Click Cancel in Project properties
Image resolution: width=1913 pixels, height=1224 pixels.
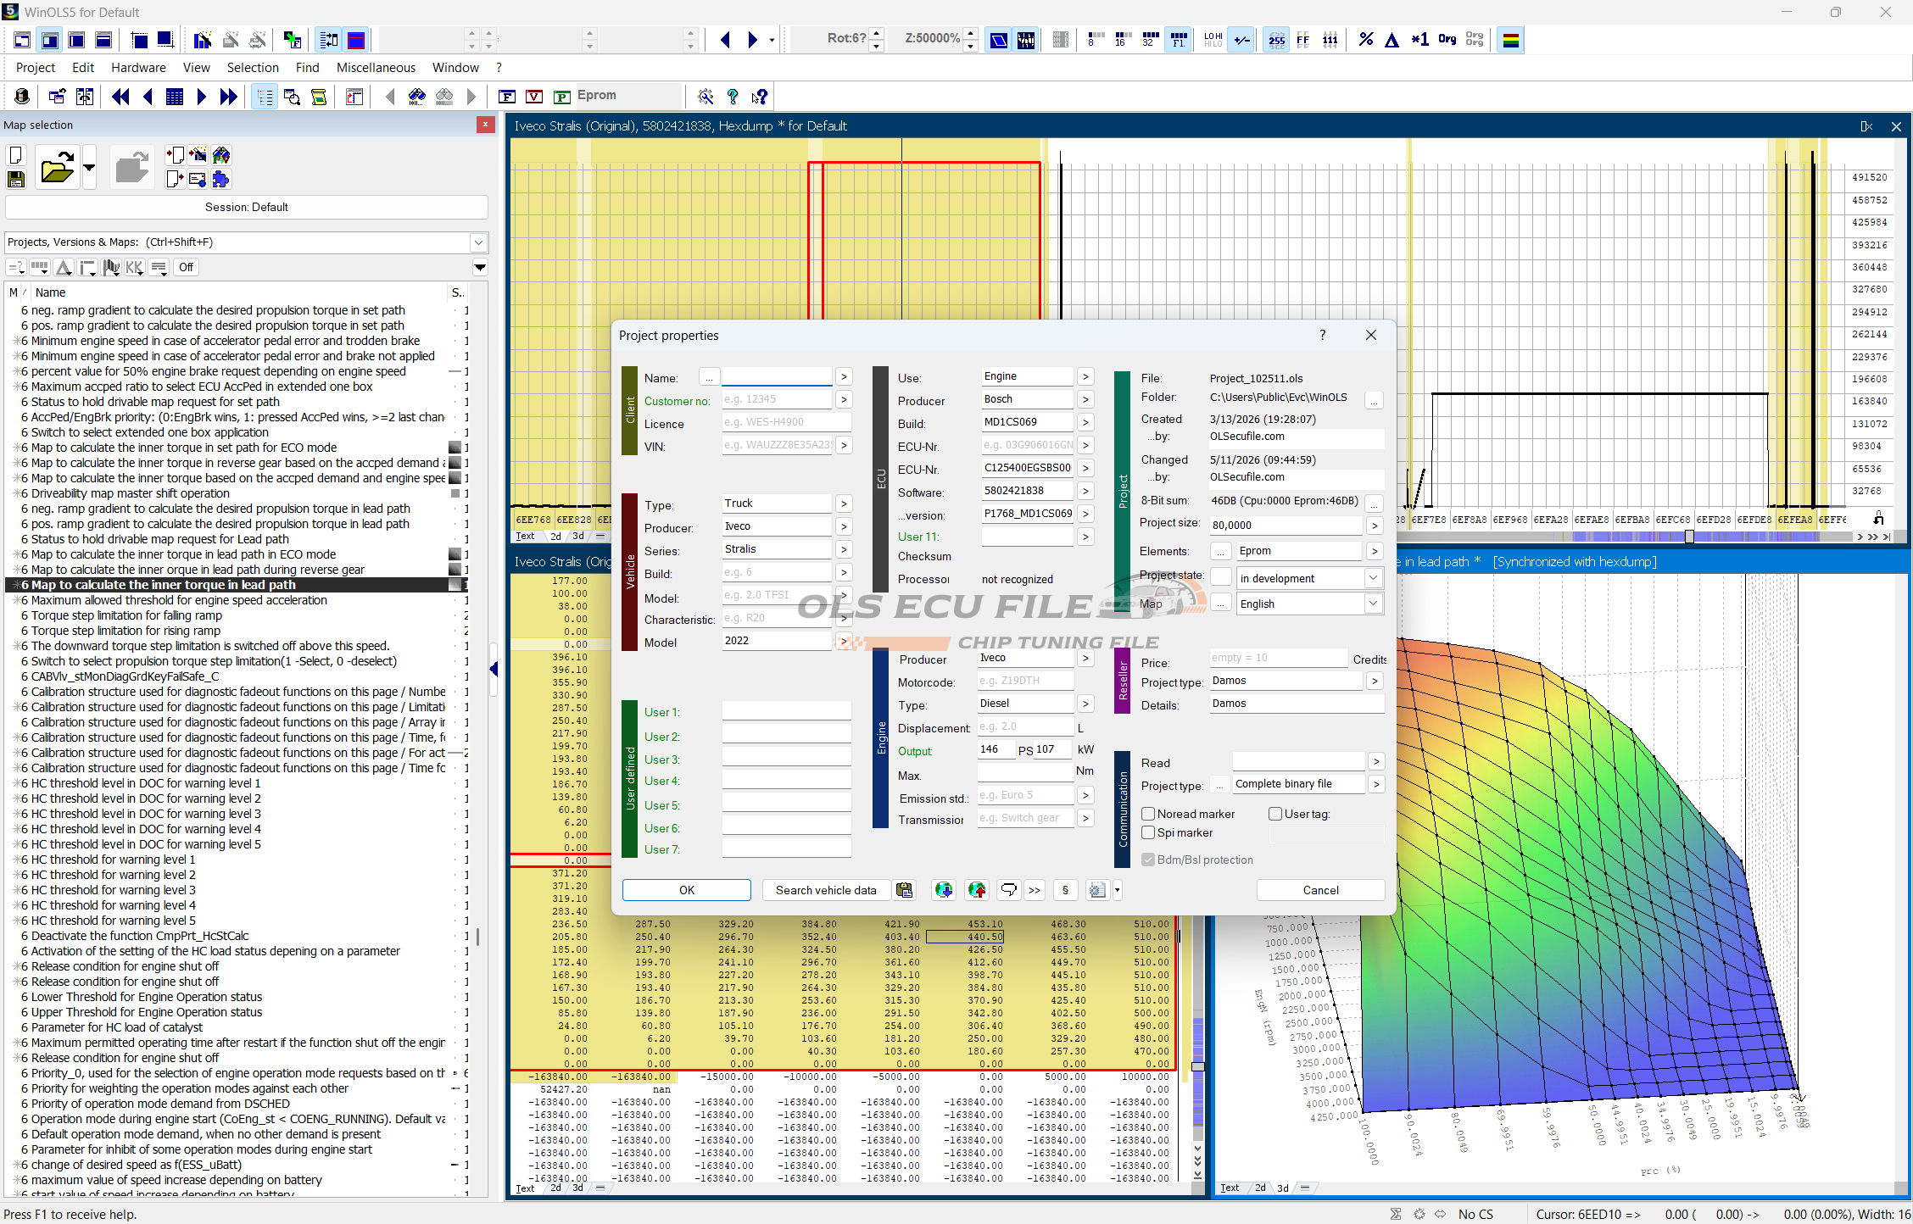pyautogui.click(x=1320, y=890)
